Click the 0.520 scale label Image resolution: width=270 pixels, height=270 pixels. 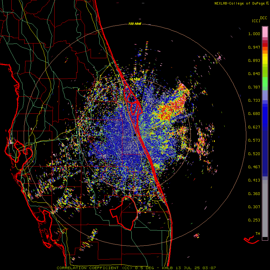tap(254, 154)
